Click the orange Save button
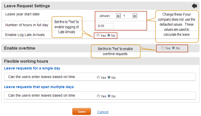The height and width of the screenshot is (116, 201). click(82, 111)
